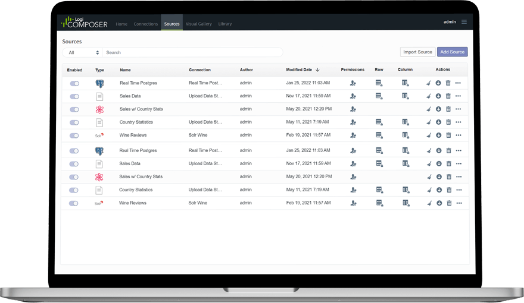The image size is (524, 303).
Task: Switch to the Connections tab
Action: tap(146, 24)
